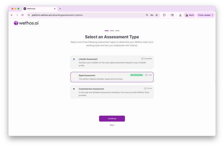The image size is (224, 147).
Task: Switch to the WethosAI browser tab
Action: tap(38, 9)
